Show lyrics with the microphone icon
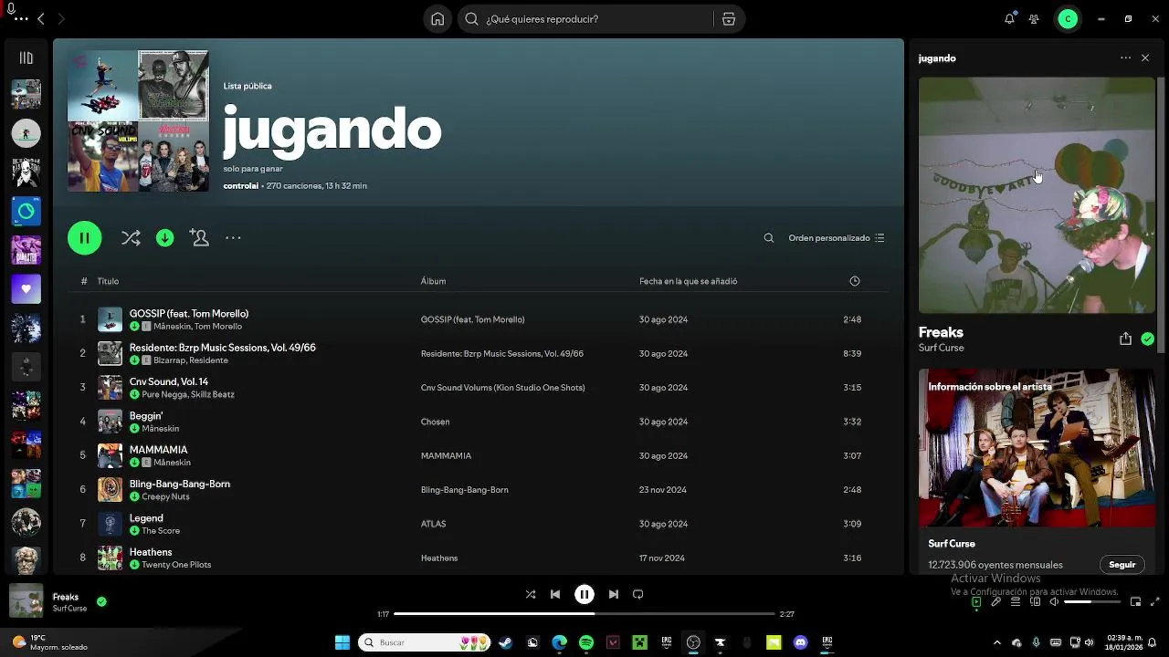Image resolution: width=1169 pixels, height=657 pixels. point(996,602)
